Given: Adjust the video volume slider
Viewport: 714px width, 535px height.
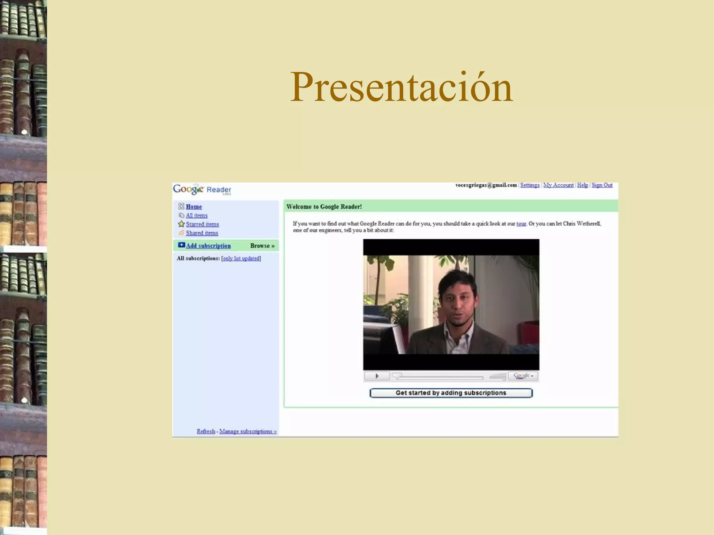Looking at the screenshot, I should (x=497, y=376).
